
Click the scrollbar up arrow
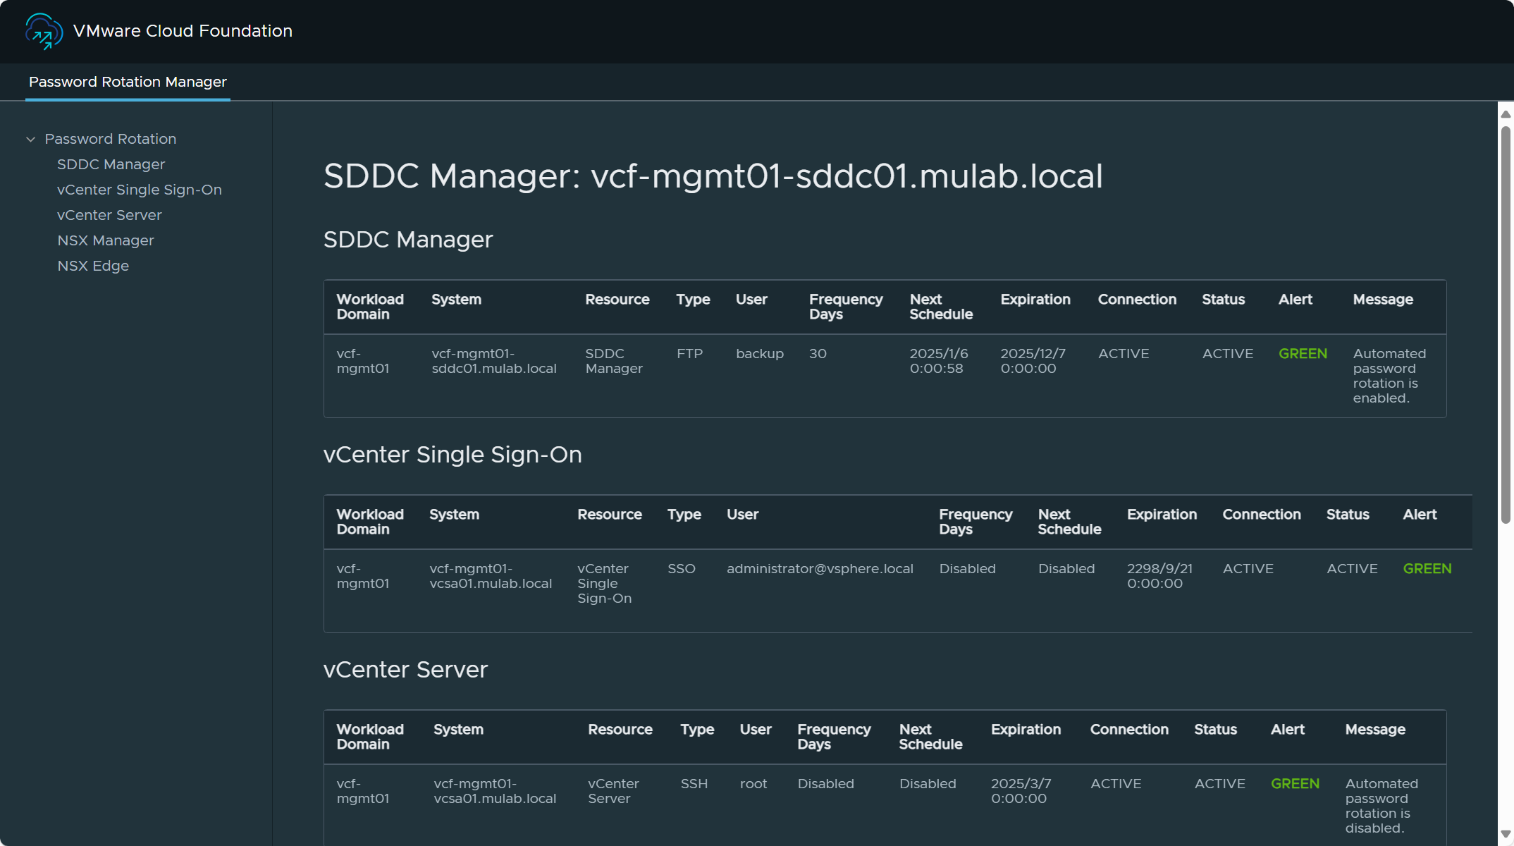click(1506, 114)
